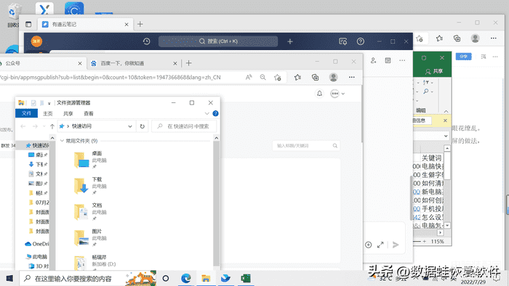Image resolution: width=509 pixels, height=286 pixels.
Task: Expand the File Explorer ribbon chevron
Action: pos(207,113)
